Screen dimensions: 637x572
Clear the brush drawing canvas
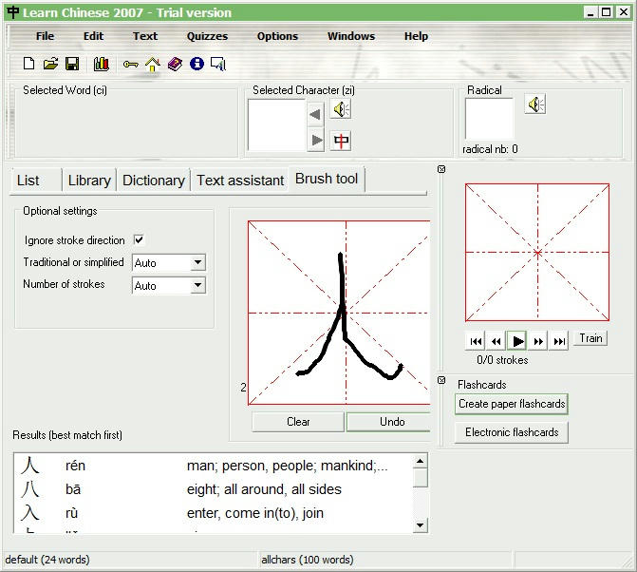[298, 422]
